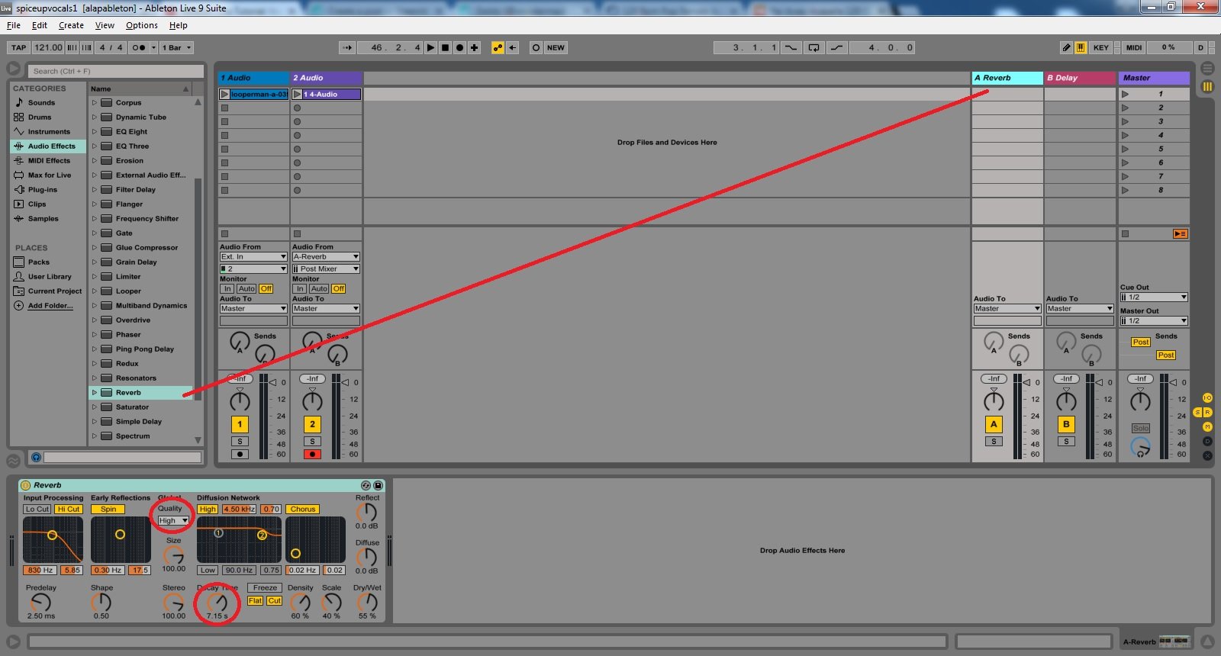Click the Add Folder link in Places
This screenshot has width=1221, height=656.
(50, 306)
